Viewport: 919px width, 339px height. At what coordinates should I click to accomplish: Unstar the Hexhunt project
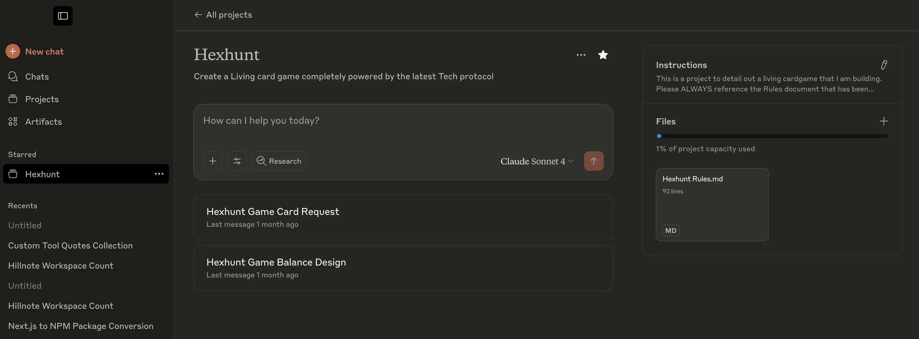pos(603,55)
